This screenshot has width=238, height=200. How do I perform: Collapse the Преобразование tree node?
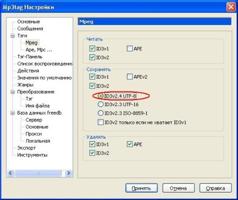[x=12, y=92]
